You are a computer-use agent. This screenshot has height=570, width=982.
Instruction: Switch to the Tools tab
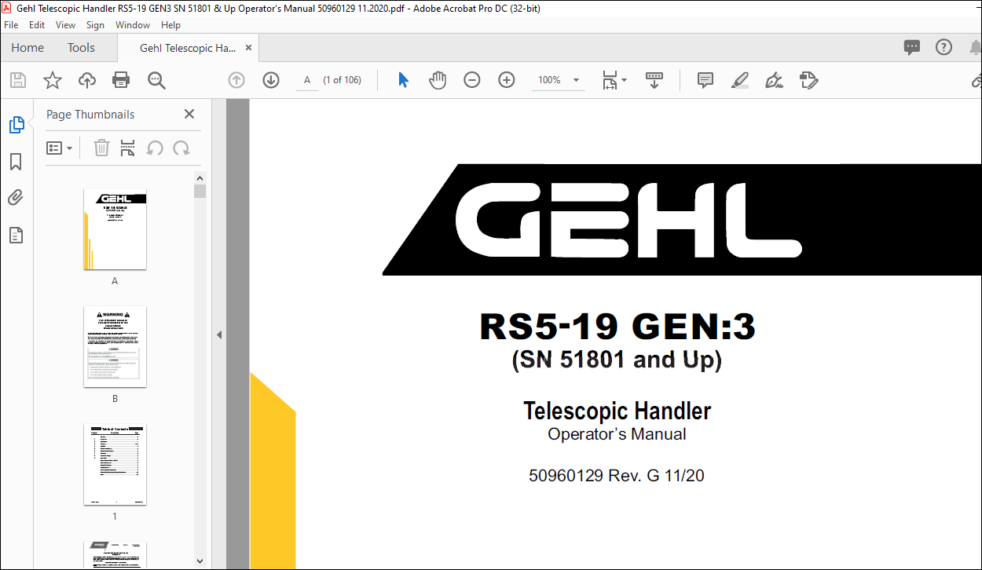[81, 48]
